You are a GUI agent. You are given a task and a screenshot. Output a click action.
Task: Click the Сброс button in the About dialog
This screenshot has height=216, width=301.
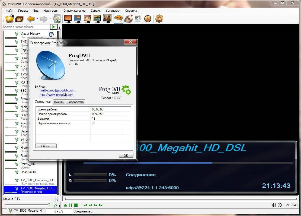(46, 146)
